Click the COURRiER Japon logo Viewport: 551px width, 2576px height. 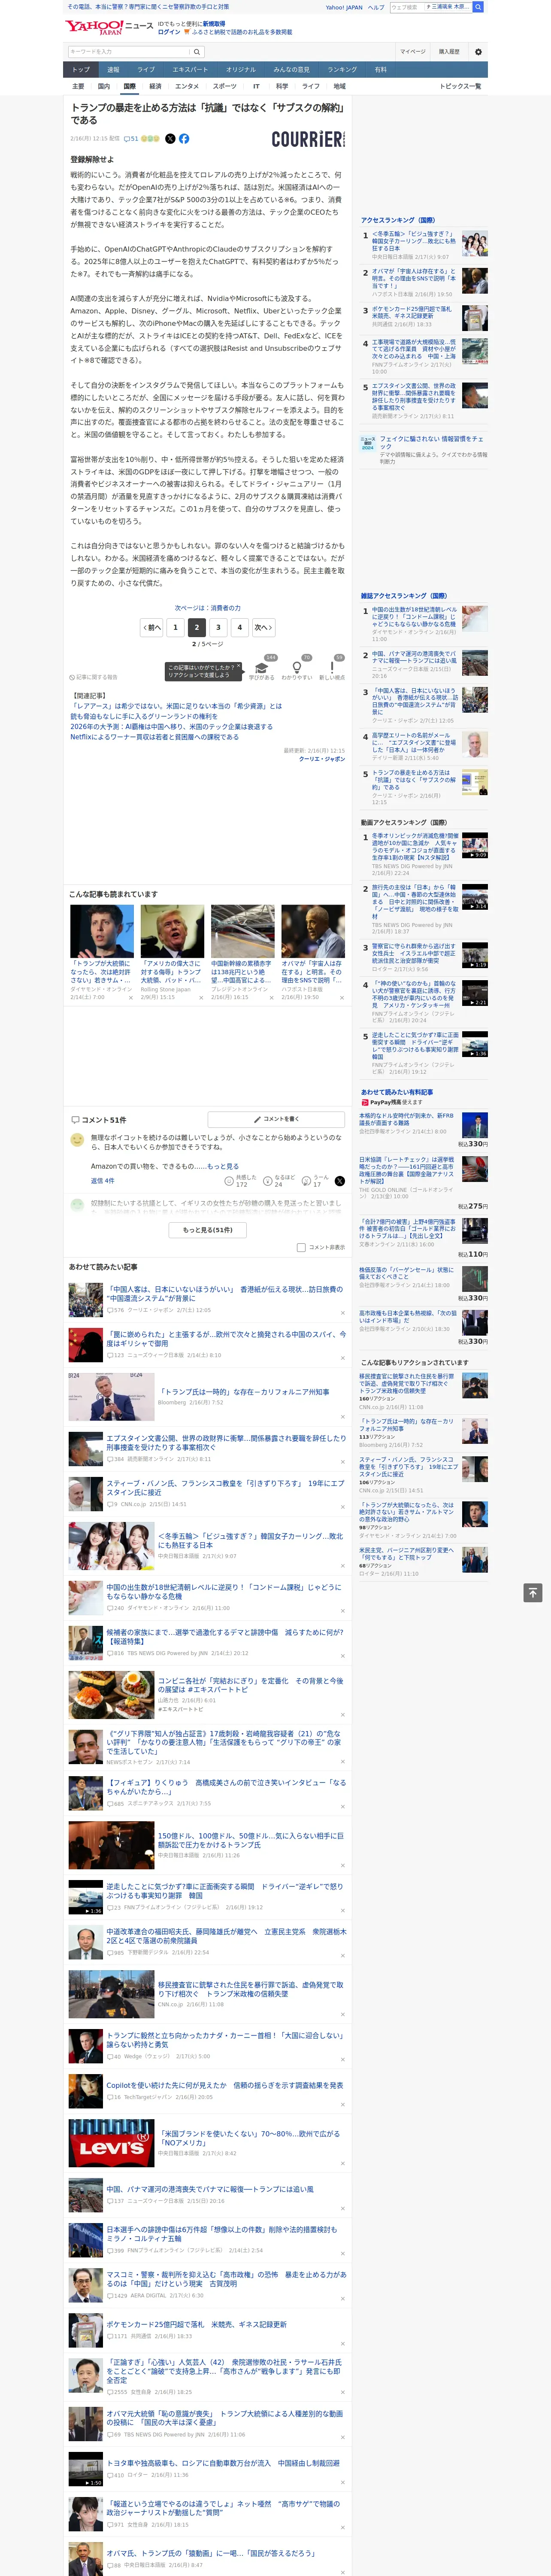(x=308, y=139)
